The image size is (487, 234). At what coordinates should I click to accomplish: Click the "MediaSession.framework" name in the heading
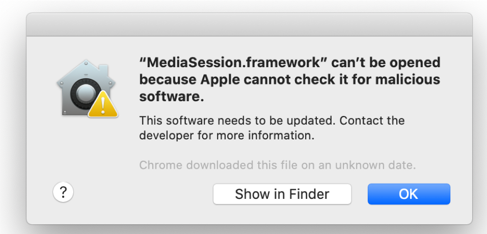[232, 63]
